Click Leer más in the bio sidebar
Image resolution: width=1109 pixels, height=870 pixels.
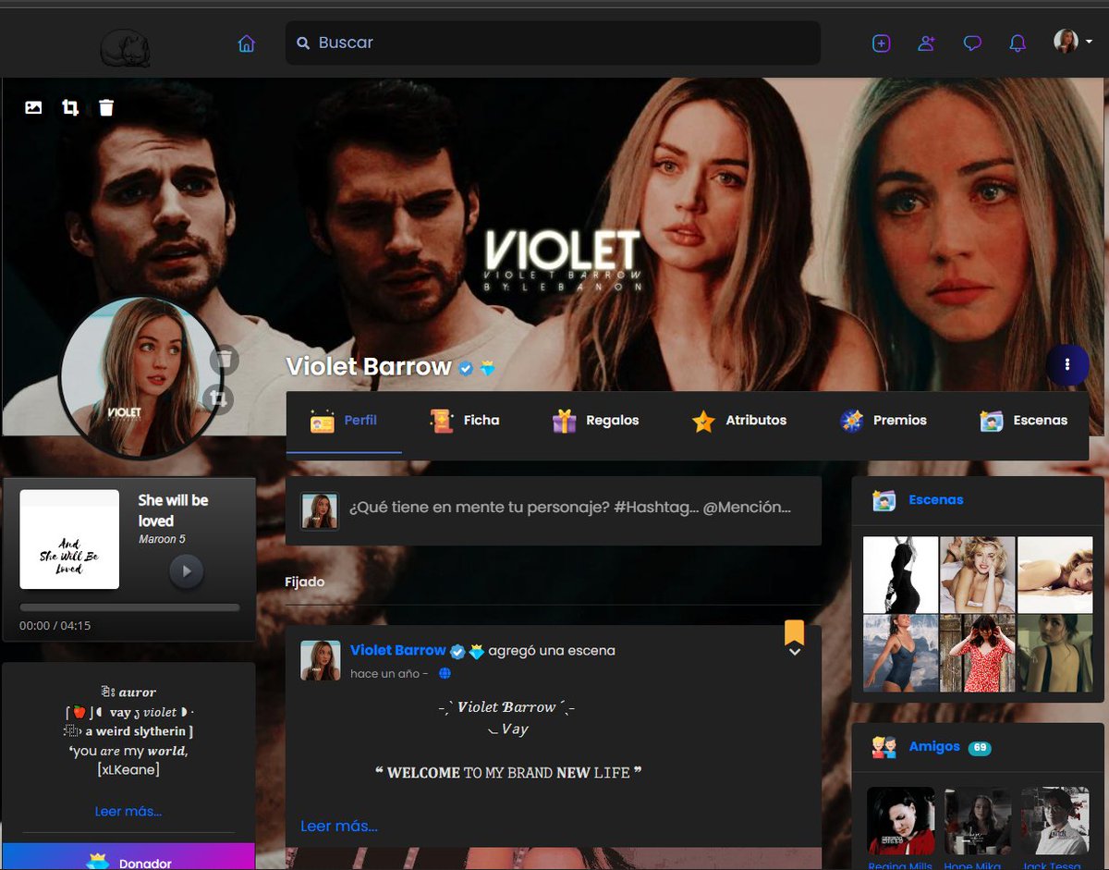pos(128,811)
